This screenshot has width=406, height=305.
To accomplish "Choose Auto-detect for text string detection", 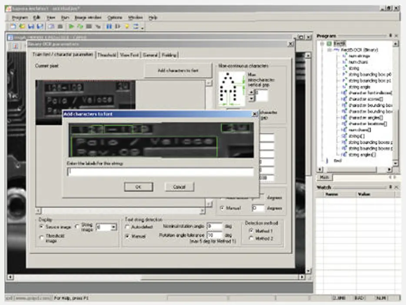I will coord(127,227).
